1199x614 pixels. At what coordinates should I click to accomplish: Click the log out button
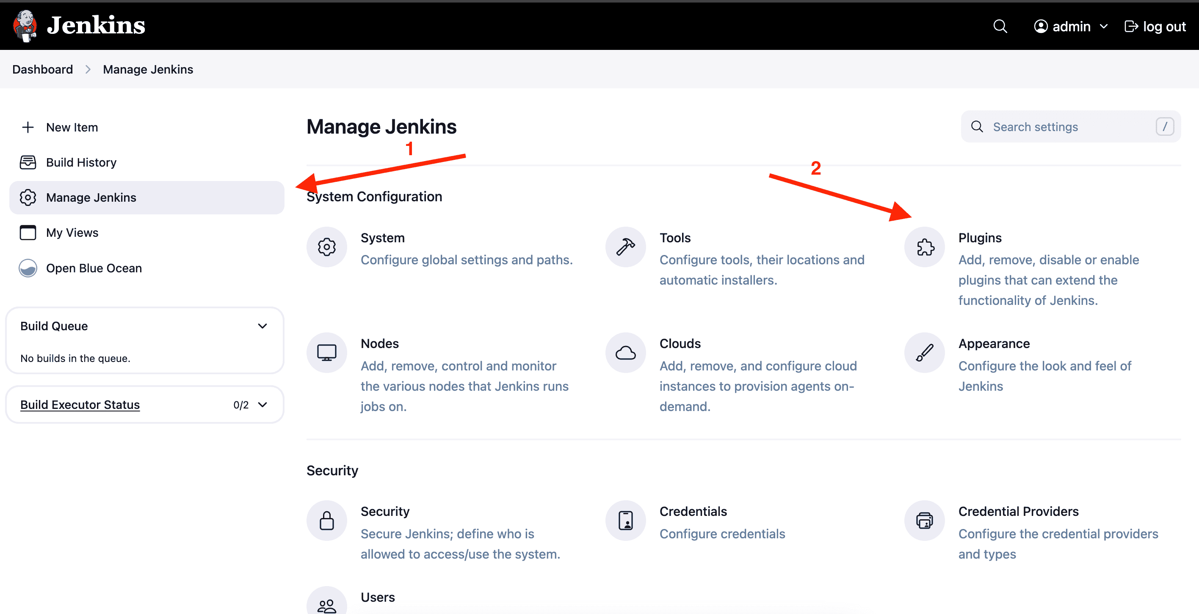point(1155,27)
